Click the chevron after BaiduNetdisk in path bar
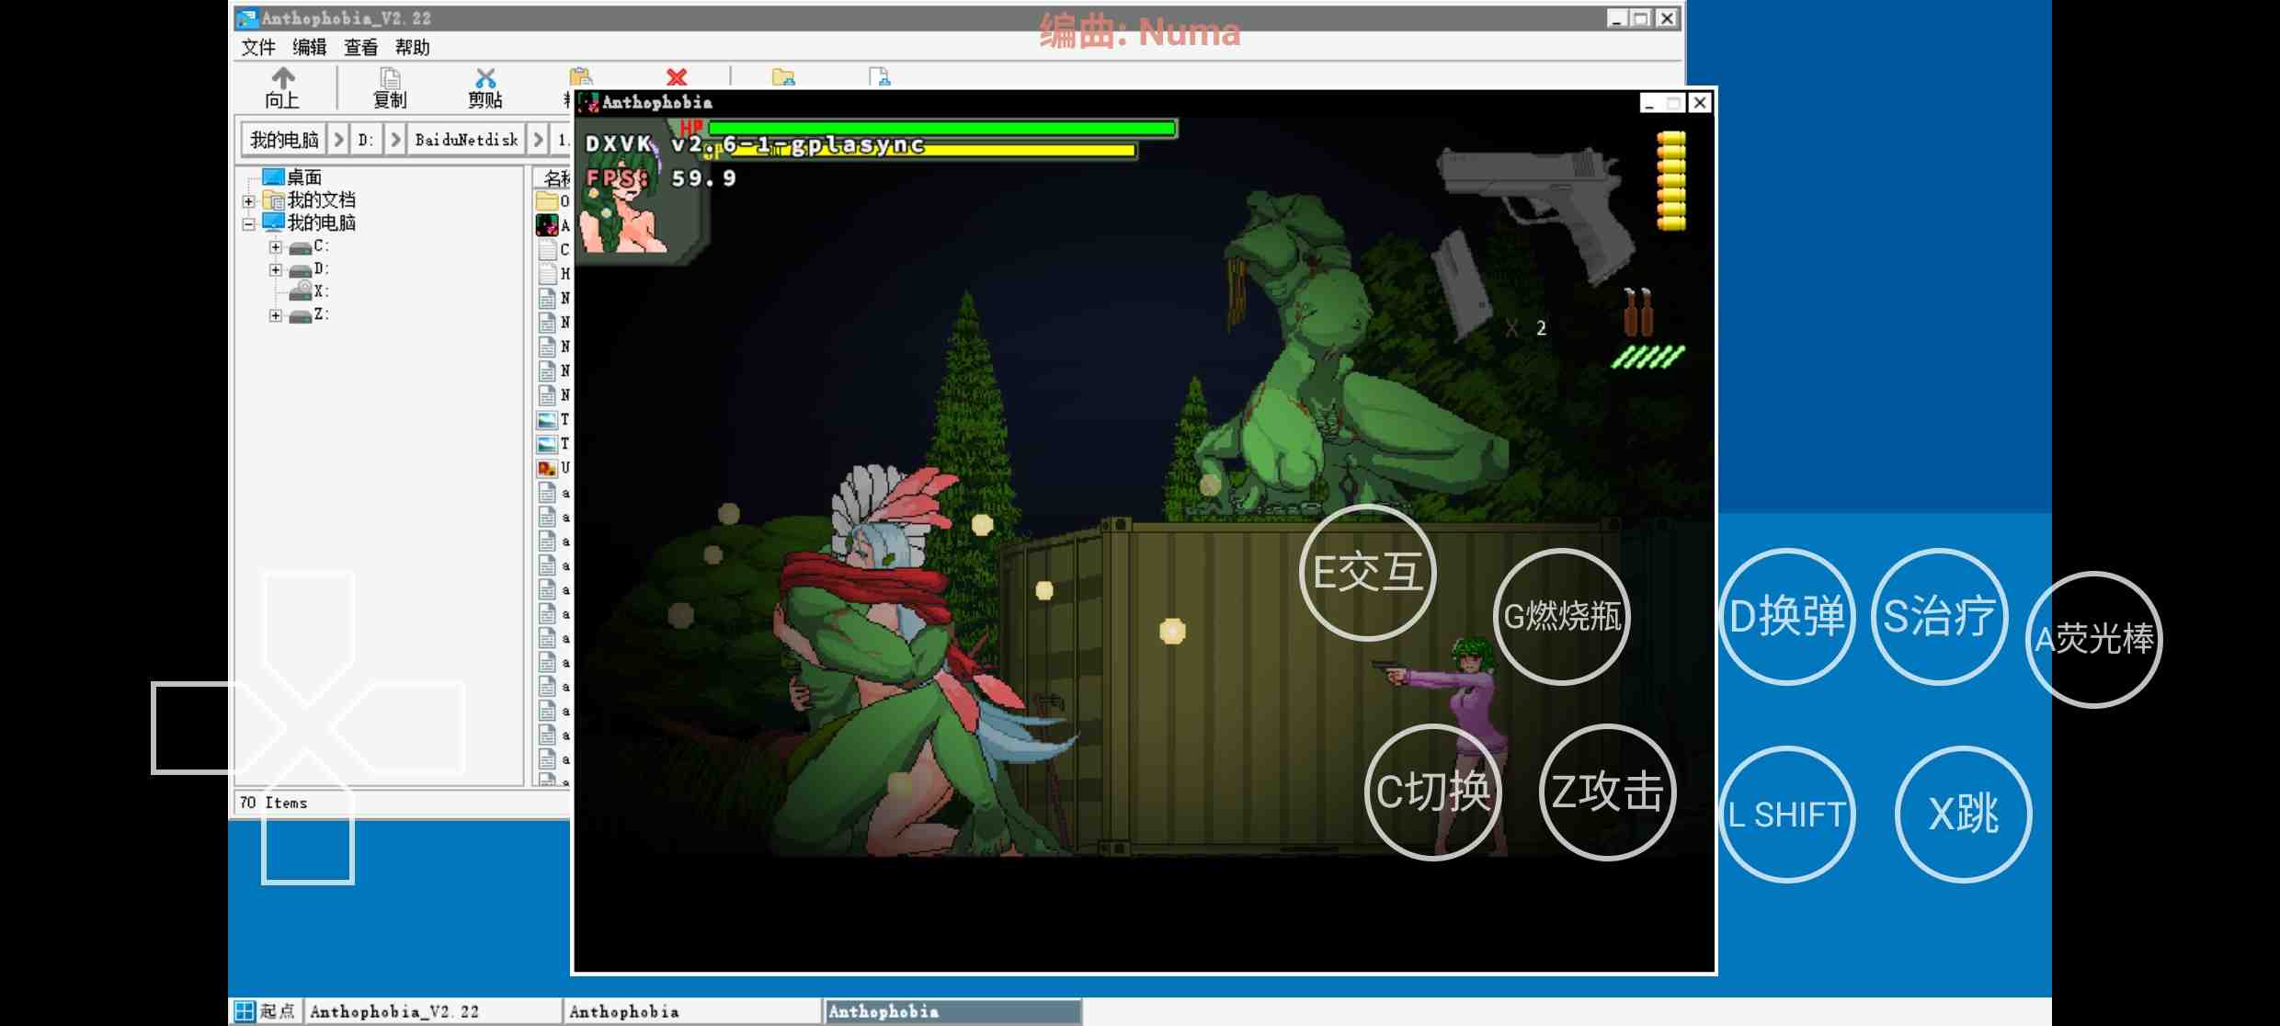This screenshot has width=2280, height=1026. (x=539, y=140)
